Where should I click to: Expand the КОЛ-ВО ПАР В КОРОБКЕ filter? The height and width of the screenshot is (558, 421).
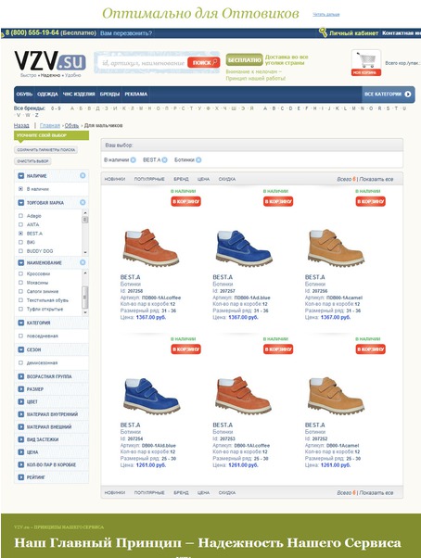click(21, 464)
